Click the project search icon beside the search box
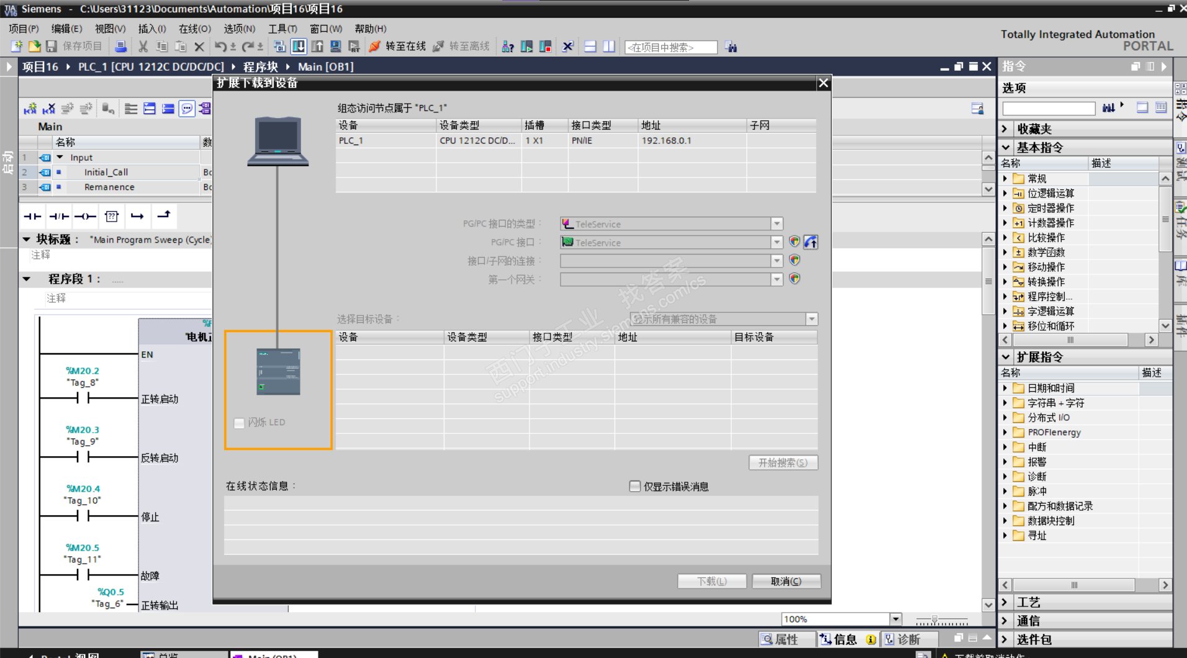 click(731, 47)
